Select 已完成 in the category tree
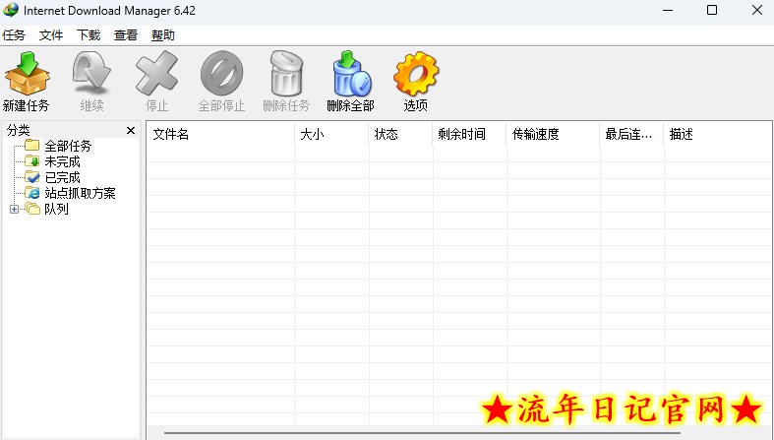 [x=62, y=177]
